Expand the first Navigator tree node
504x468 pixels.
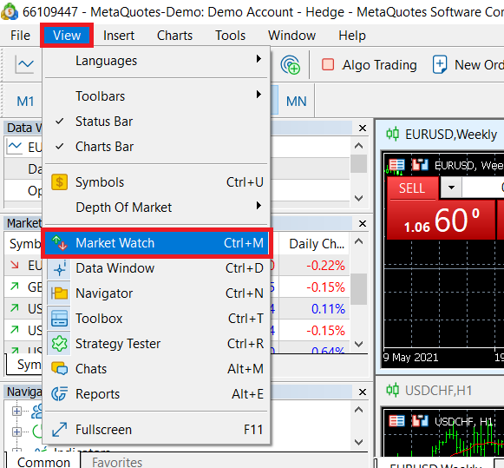pos(16,411)
